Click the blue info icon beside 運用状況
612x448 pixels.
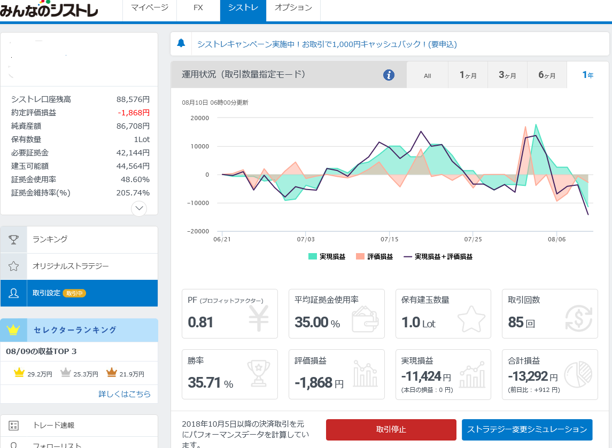point(389,75)
